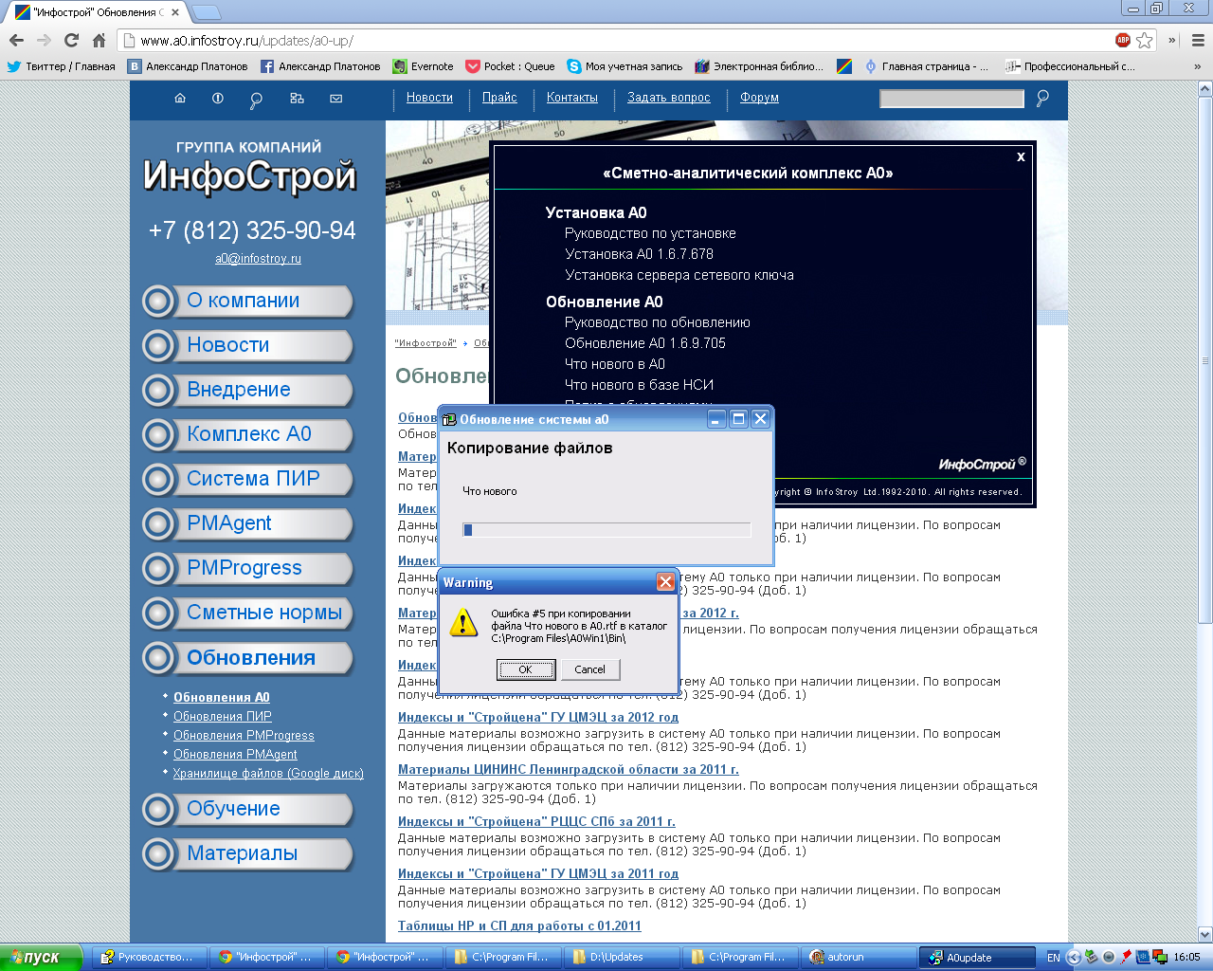Click OK in the Warning dialog
This screenshot has height=971, width=1213.
click(x=525, y=669)
